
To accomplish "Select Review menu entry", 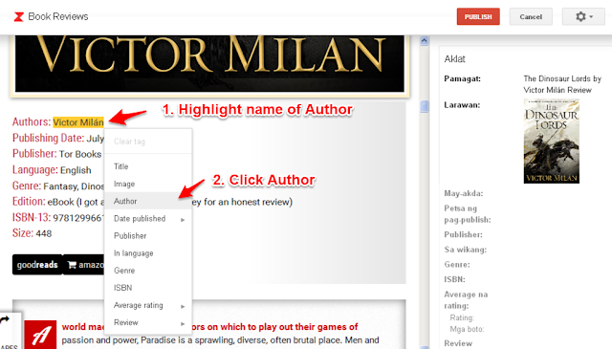I will 148,322.
